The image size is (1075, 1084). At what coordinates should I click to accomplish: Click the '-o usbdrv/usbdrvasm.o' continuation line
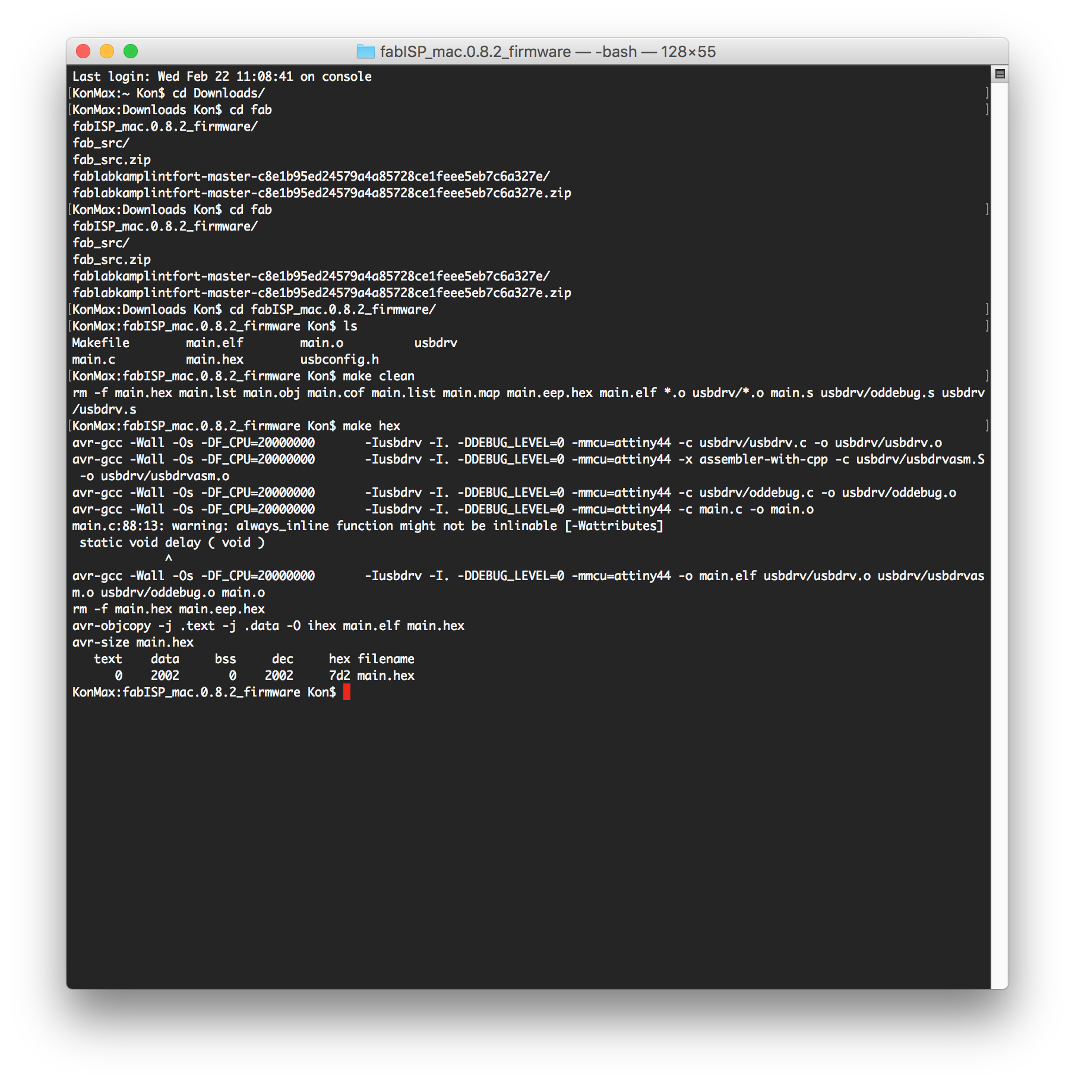click(x=154, y=476)
